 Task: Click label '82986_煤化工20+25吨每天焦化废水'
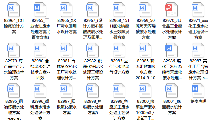tap(172, 69)
